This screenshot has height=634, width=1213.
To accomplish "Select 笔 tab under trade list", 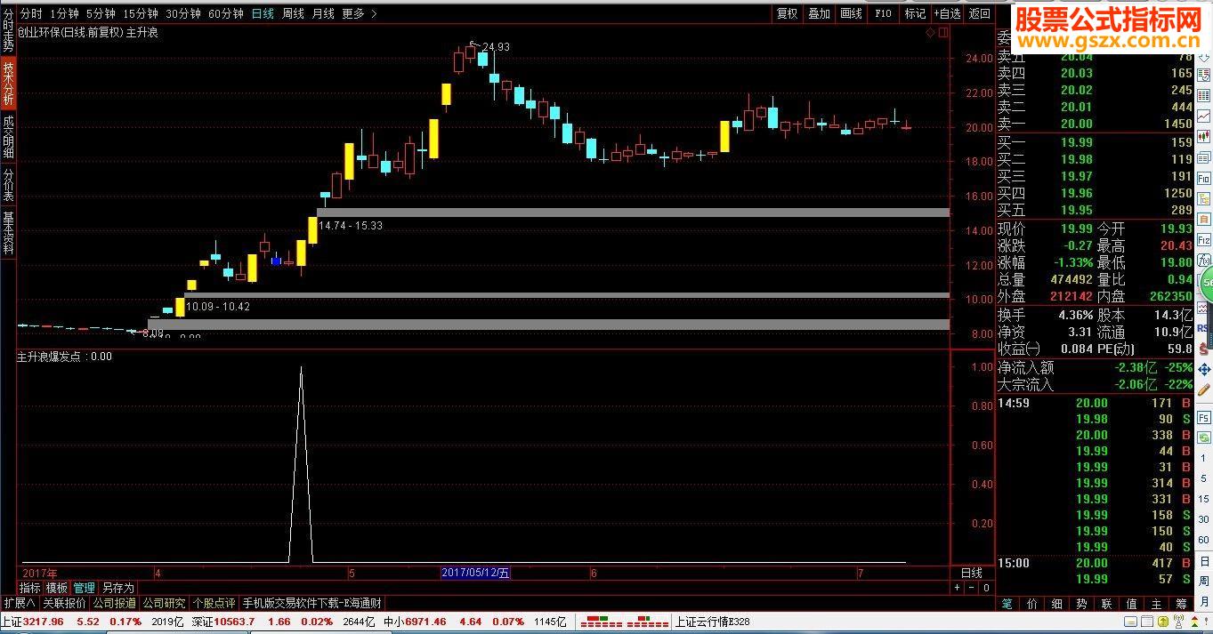I will (x=1007, y=603).
